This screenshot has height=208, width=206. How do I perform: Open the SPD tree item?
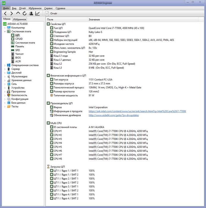15,50
